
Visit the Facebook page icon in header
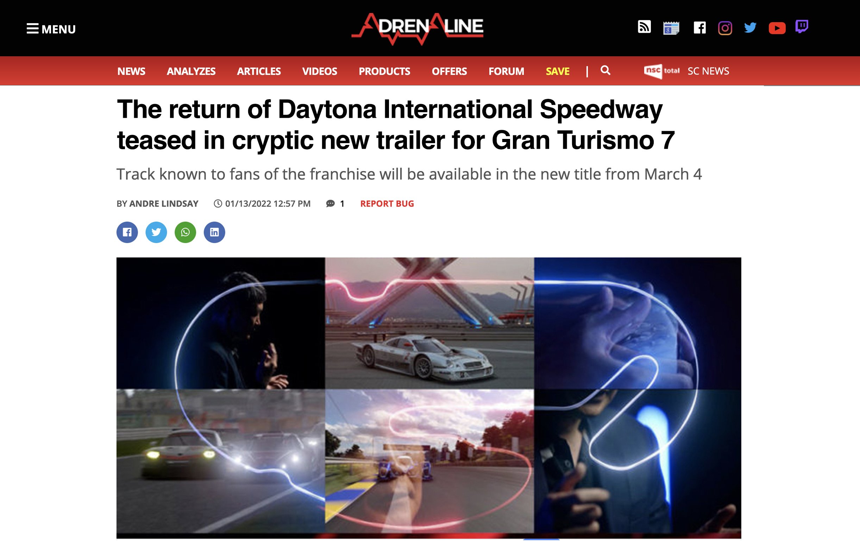click(x=699, y=28)
